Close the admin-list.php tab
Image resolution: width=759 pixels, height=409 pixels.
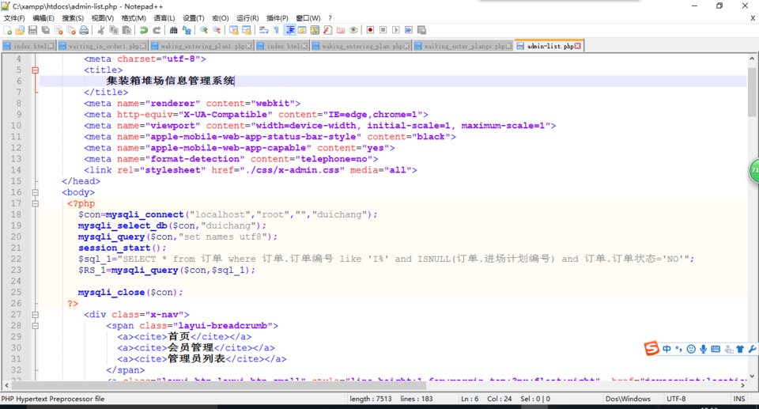click(577, 46)
